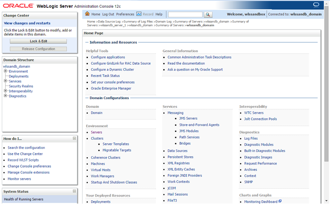Click external link icon beside Monitoring Dashboard
The width and height of the screenshot is (330, 204).
click(280, 201)
